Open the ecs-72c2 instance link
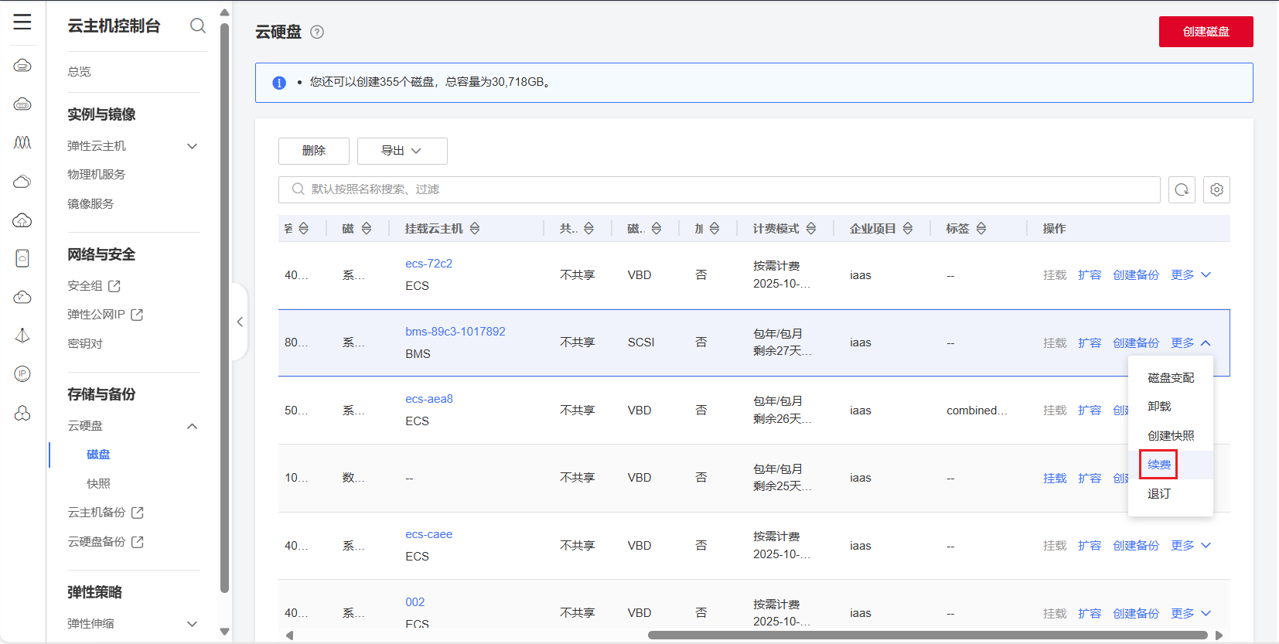Viewport: 1279px width, 644px height. pos(428,264)
